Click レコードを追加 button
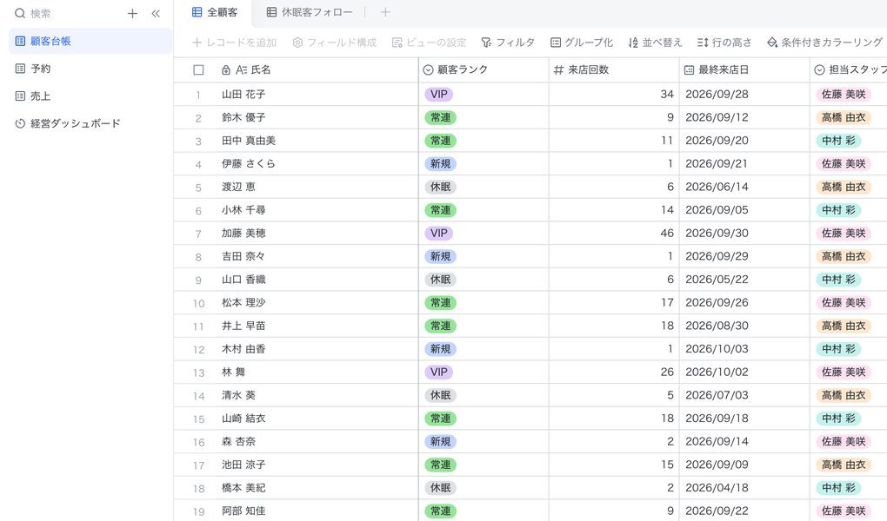This screenshot has height=521, width=887. pyautogui.click(x=234, y=43)
